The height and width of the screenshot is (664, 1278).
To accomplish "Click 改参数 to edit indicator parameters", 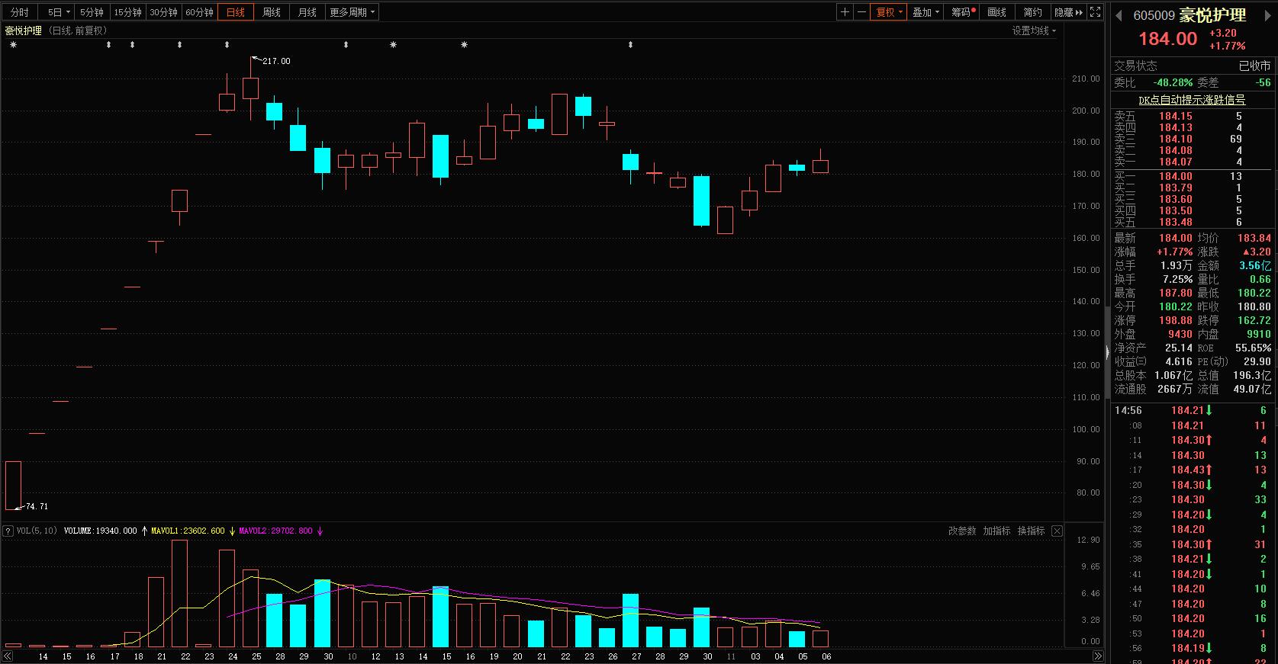I will [962, 531].
